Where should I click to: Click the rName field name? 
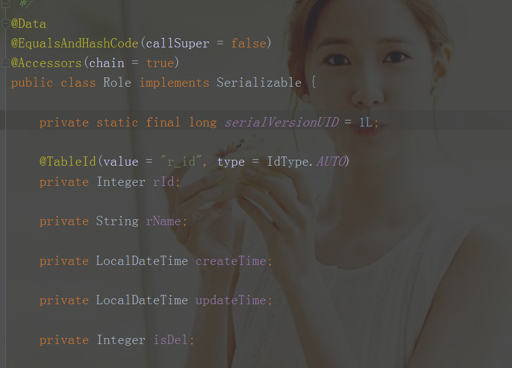(163, 221)
